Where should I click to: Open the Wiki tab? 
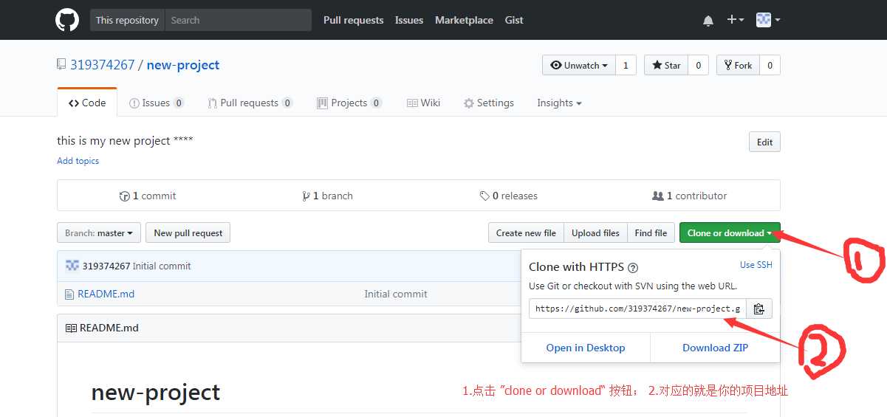424,103
